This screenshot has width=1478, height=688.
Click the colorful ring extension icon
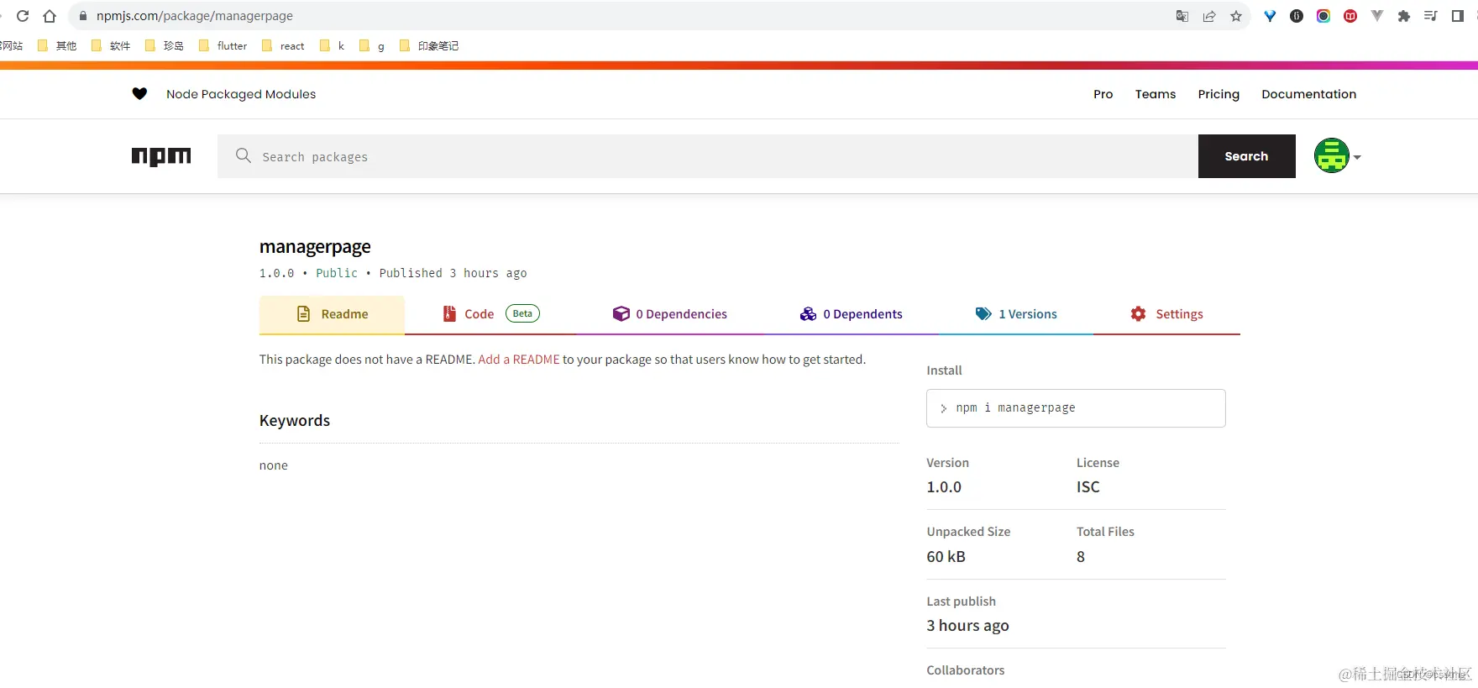point(1323,16)
